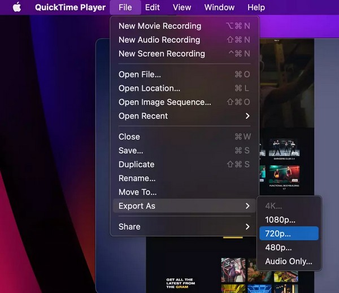This screenshot has height=293, width=339.
Task: Open the Help menu
Action: click(256, 7)
